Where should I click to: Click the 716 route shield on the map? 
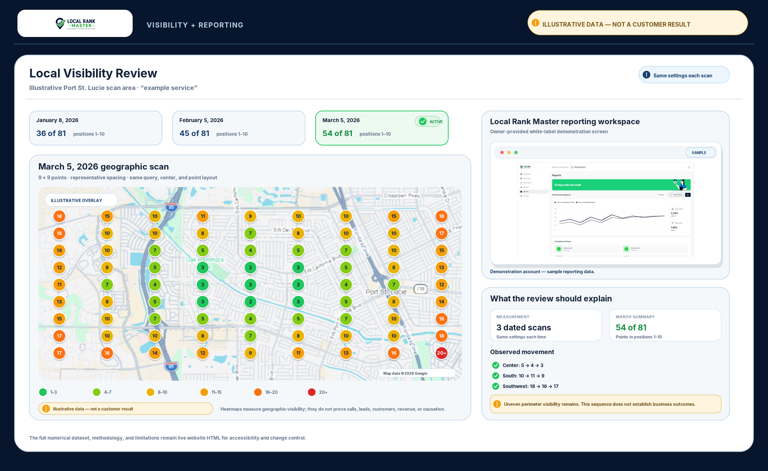(x=420, y=289)
